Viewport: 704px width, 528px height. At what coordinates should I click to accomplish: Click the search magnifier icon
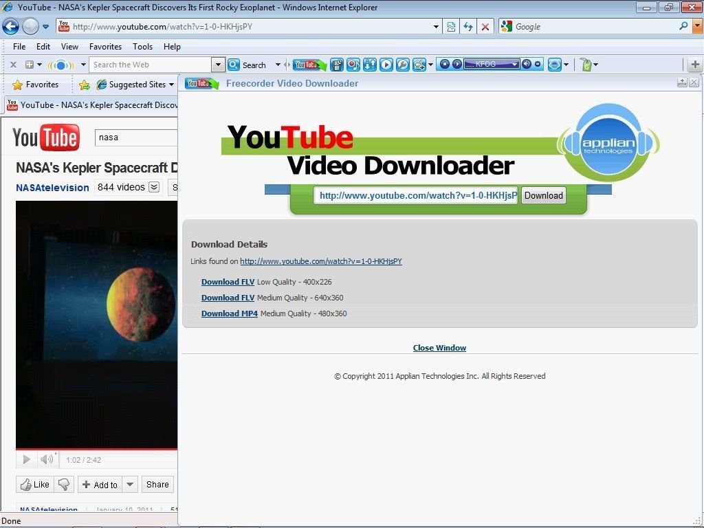[x=683, y=26]
